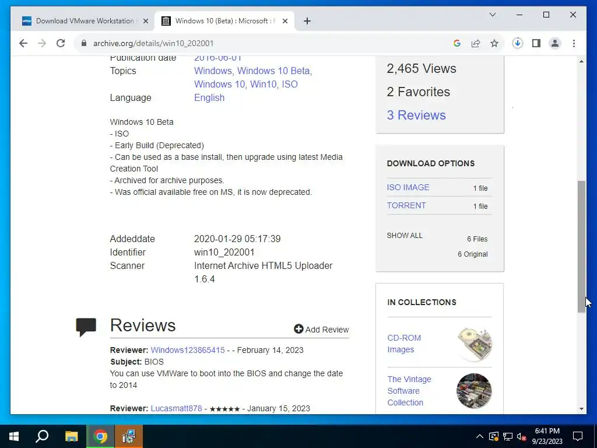Click the installer icon in taskbar
The image size is (597, 448).
pyautogui.click(x=129, y=436)
